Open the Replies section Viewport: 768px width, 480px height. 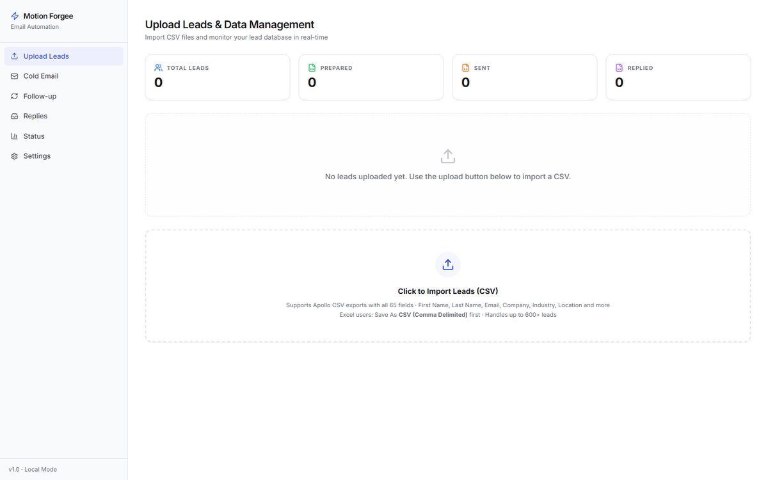[64, 116]
